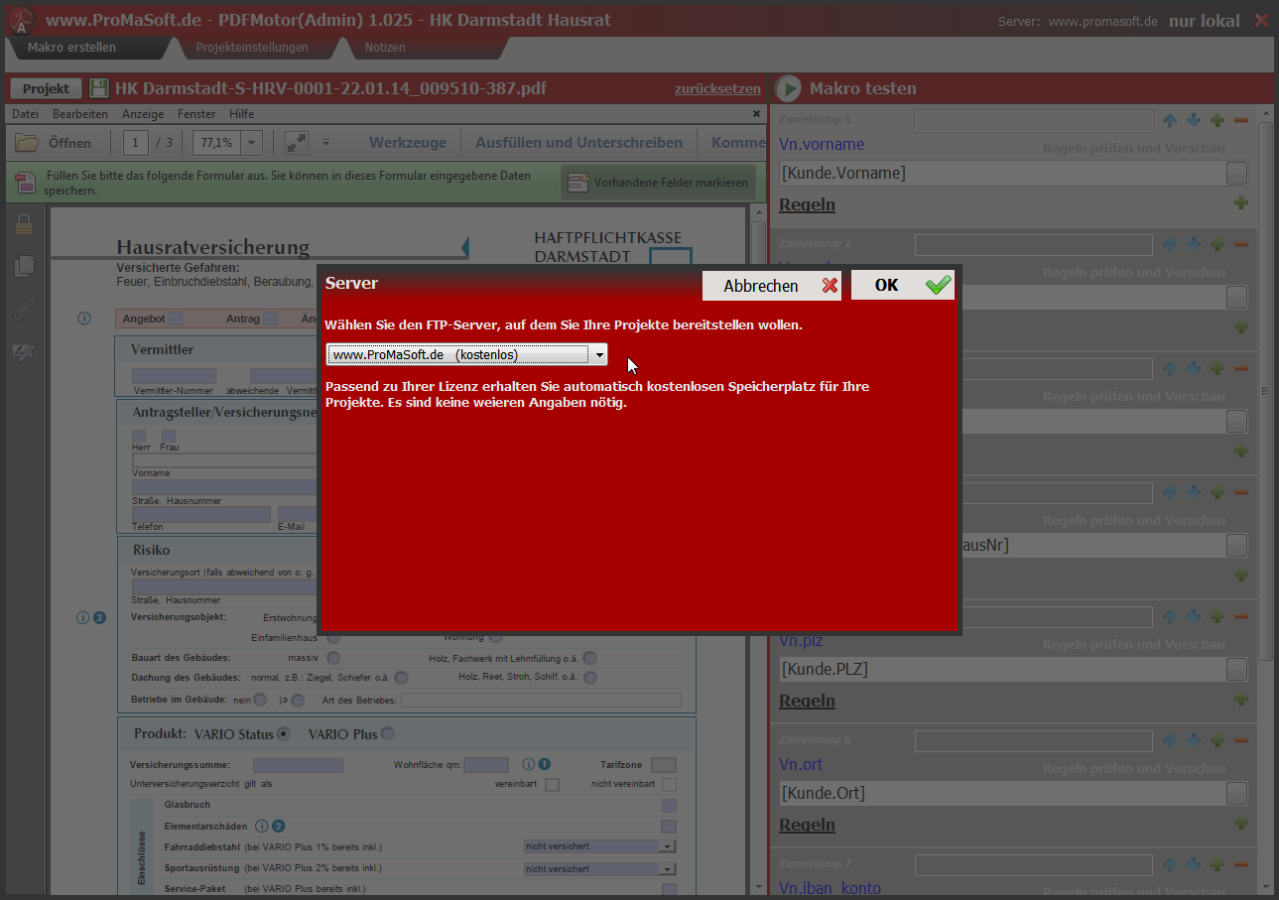
Task: Toggle the PDF fullscreen expand arrows icon
Action: click(x=297, y=143)
